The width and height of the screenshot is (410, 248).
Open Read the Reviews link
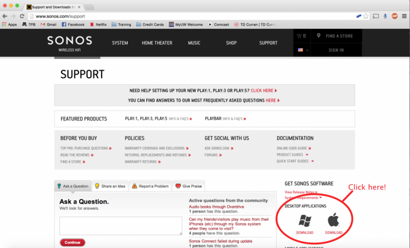click(77, 155)
